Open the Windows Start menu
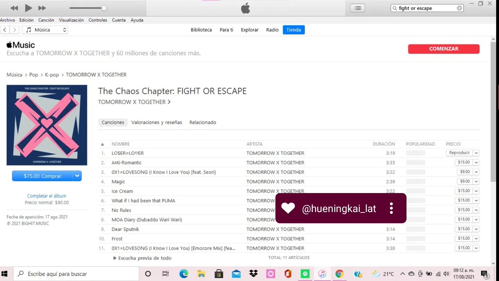This screenshot has height=281, width=499. pos(5,274)
